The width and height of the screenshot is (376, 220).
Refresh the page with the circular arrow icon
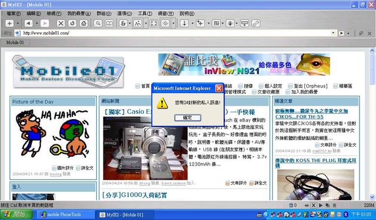[x=72, y=23]
